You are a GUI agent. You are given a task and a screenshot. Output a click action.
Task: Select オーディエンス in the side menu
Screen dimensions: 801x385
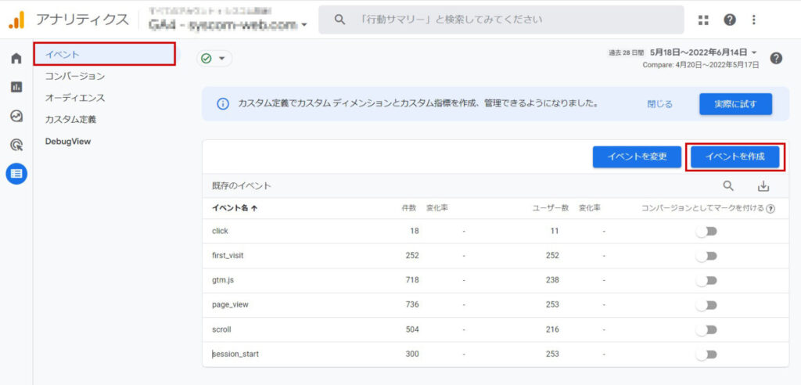[x=74, y=98]
